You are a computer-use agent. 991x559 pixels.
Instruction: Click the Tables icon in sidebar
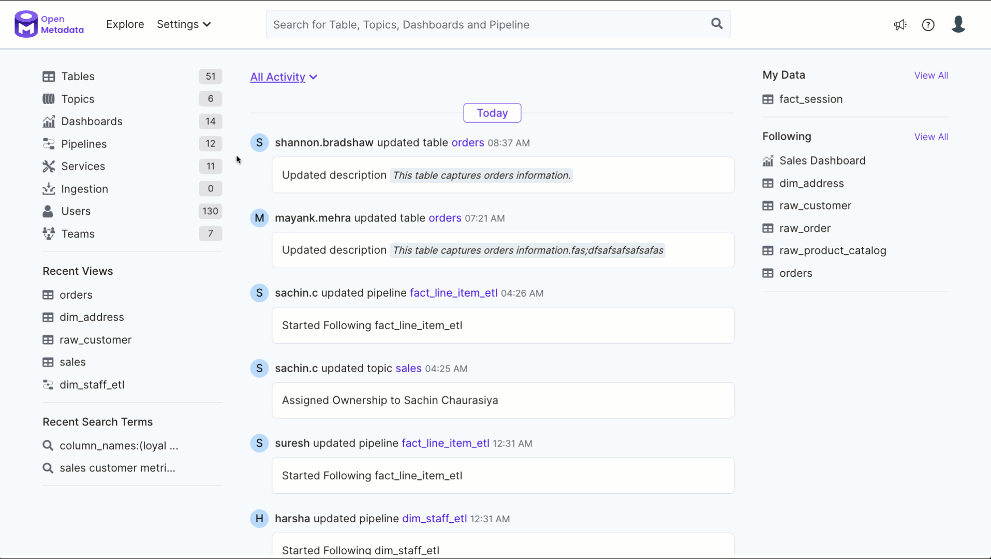pos(49,77)
